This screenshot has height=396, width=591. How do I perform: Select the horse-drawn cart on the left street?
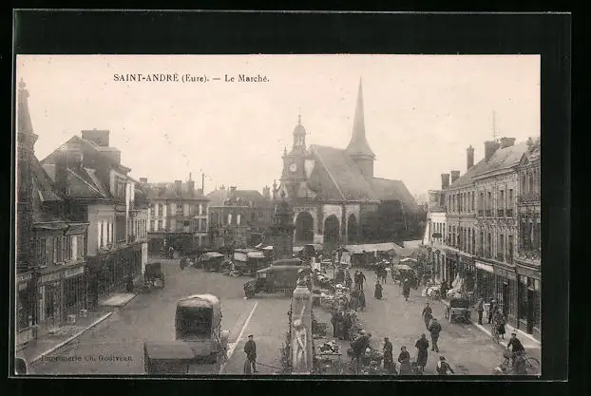click(x=153, y=274)
